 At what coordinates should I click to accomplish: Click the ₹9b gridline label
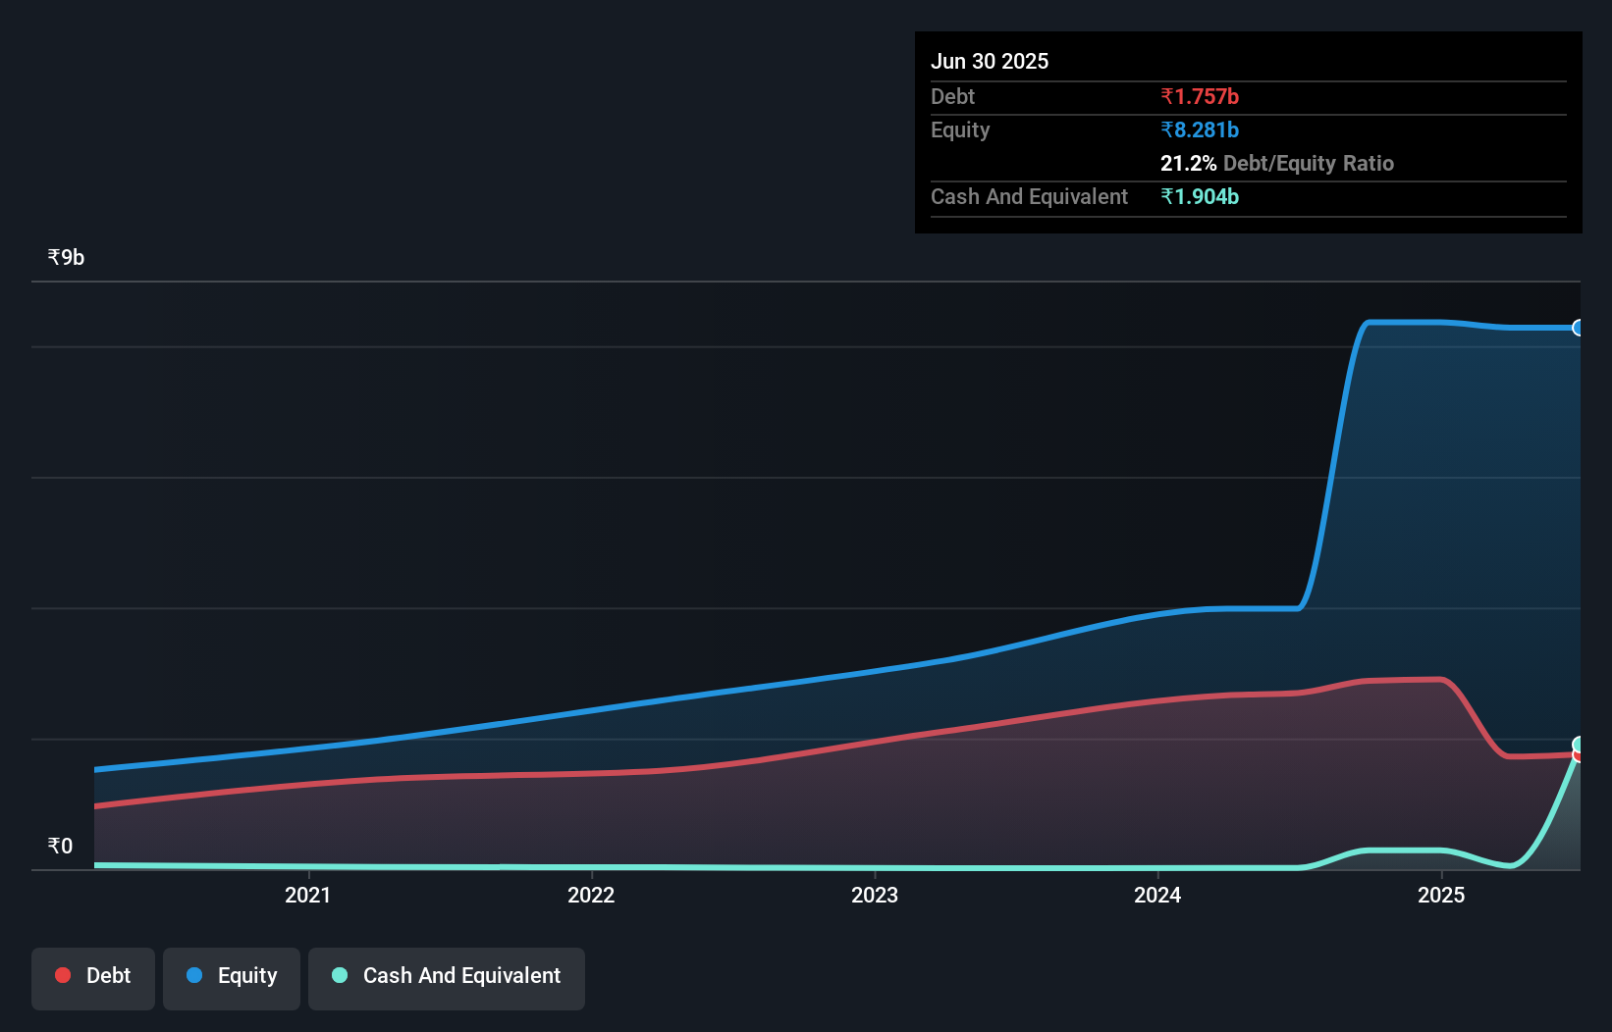(65, 256)
